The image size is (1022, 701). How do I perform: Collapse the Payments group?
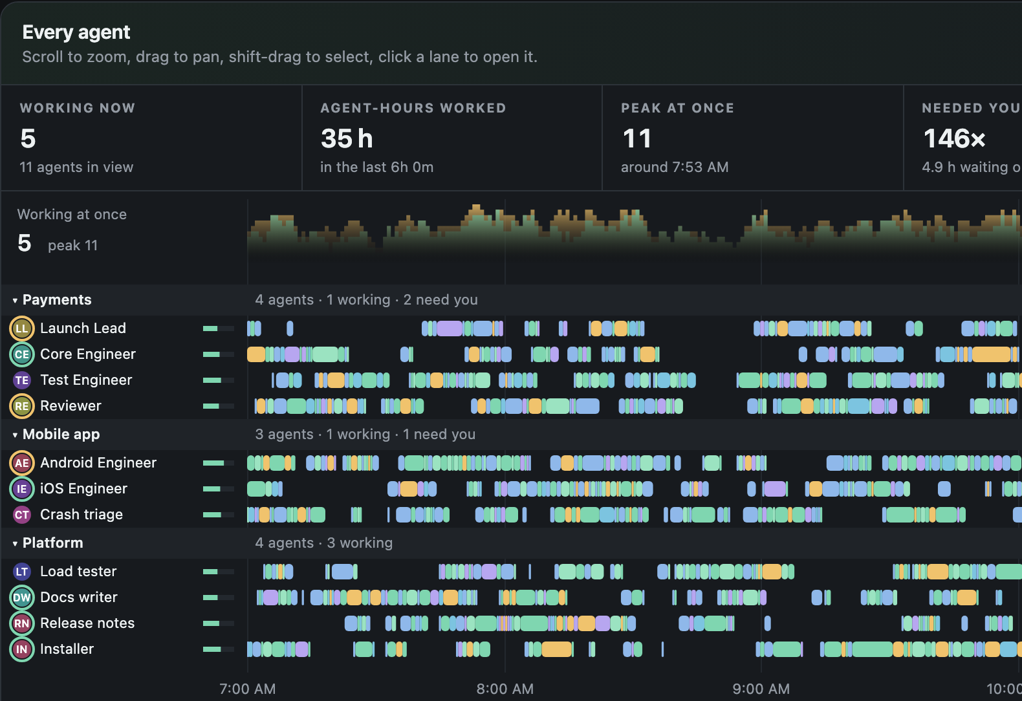click(15, 300)
